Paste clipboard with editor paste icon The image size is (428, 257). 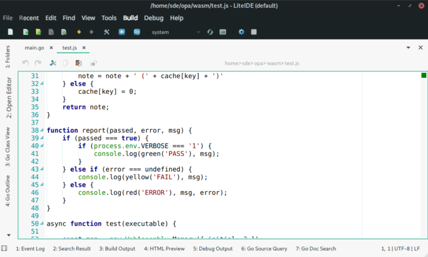click(79, 63)
